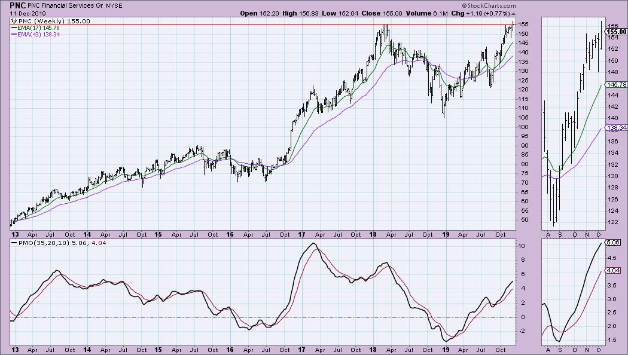Image resolution: width=628 pixels, height=355 pixels.
Task: Click the red 4.04 signal value in PMO legend
Action: [99, 243]
